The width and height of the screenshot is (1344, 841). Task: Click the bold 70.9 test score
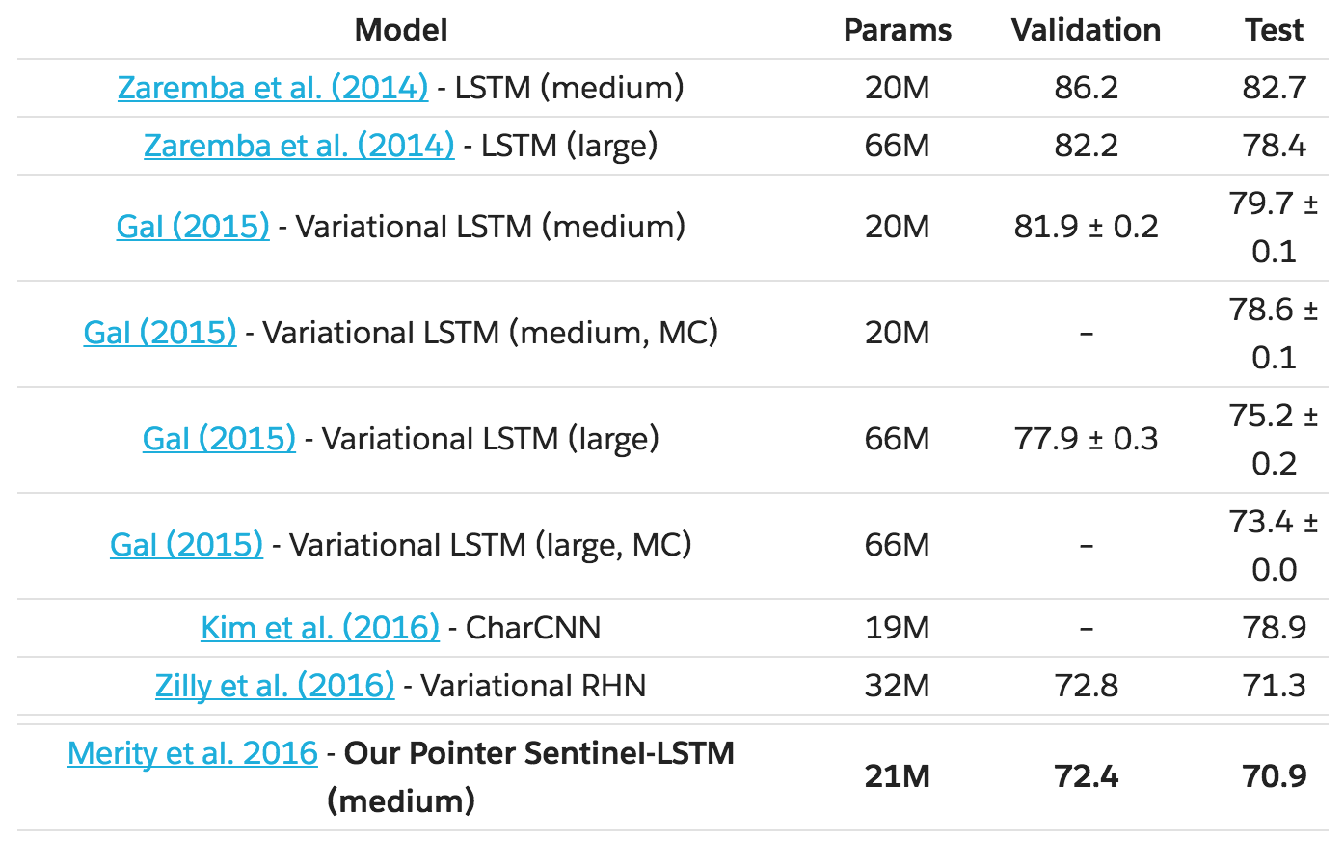(x=1274, y=776)
